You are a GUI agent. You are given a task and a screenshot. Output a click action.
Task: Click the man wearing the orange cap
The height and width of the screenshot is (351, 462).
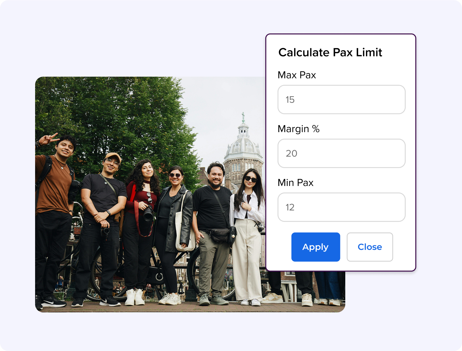[x=103, y=207]
